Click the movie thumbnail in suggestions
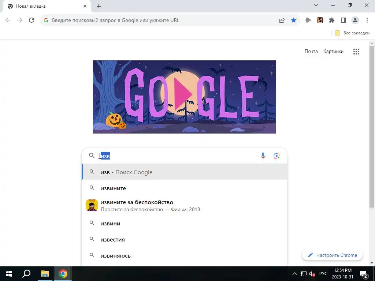The image size is (375, 281). 92,205
